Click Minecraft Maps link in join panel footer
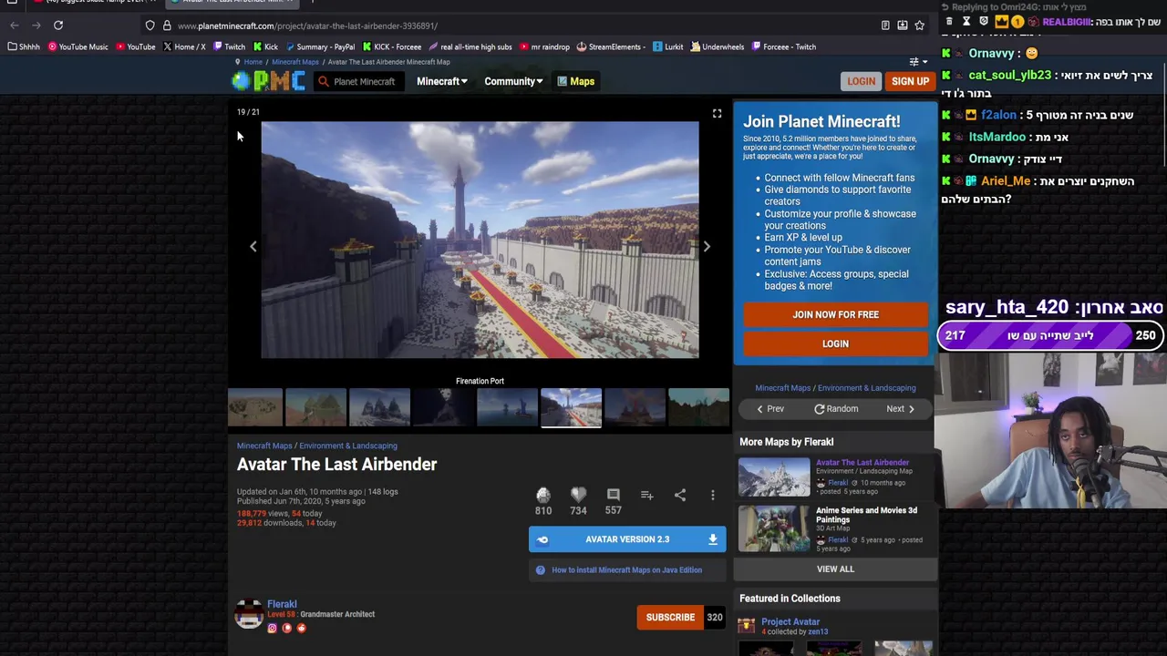The height and width of the screenshot is (656, 1167). click(x=782, y=388)
